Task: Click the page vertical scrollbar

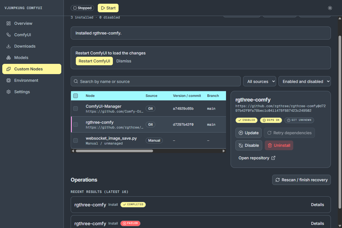Action: (x=340, y=123)
